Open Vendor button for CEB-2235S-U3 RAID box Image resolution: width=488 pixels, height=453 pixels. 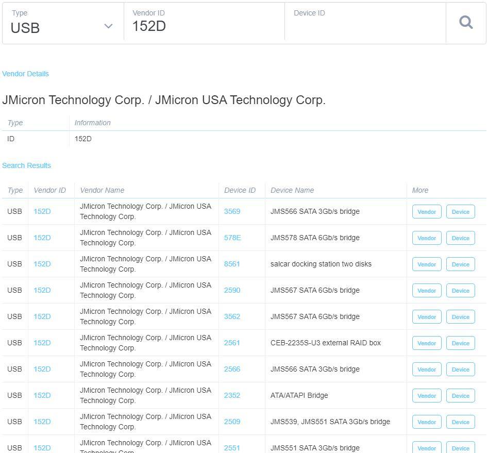(427, 343)
